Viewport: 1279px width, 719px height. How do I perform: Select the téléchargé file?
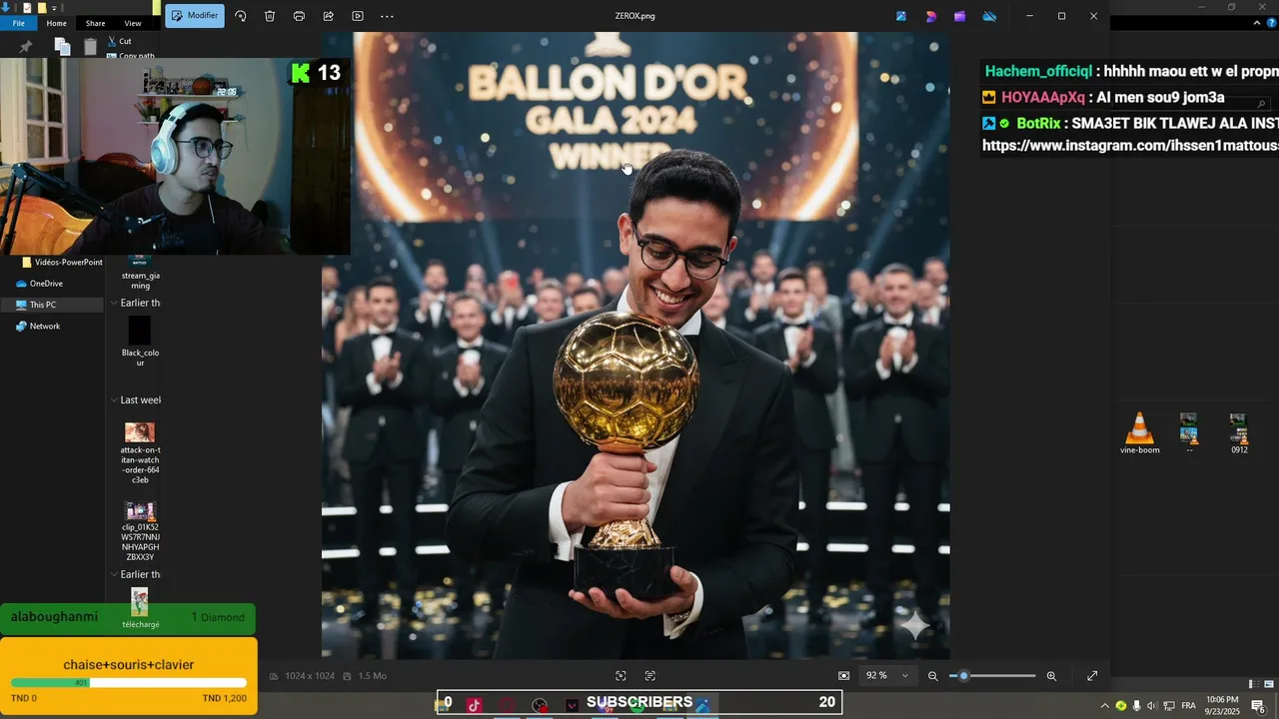pos(140,608)
